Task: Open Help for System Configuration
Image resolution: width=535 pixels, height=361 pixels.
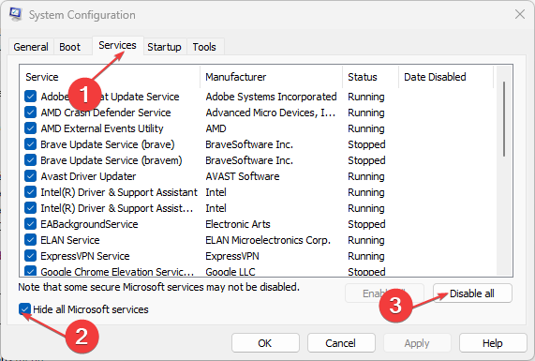Action: (493, 342)
